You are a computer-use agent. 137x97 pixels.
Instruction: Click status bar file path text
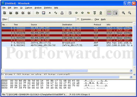pyautogui.click(x=34, y=95)
